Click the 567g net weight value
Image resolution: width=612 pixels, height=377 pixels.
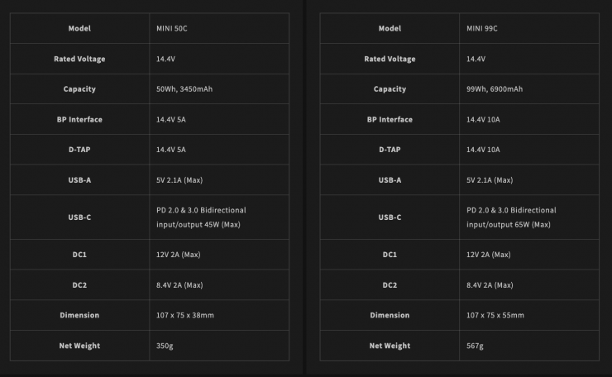[x=476, y=346]
